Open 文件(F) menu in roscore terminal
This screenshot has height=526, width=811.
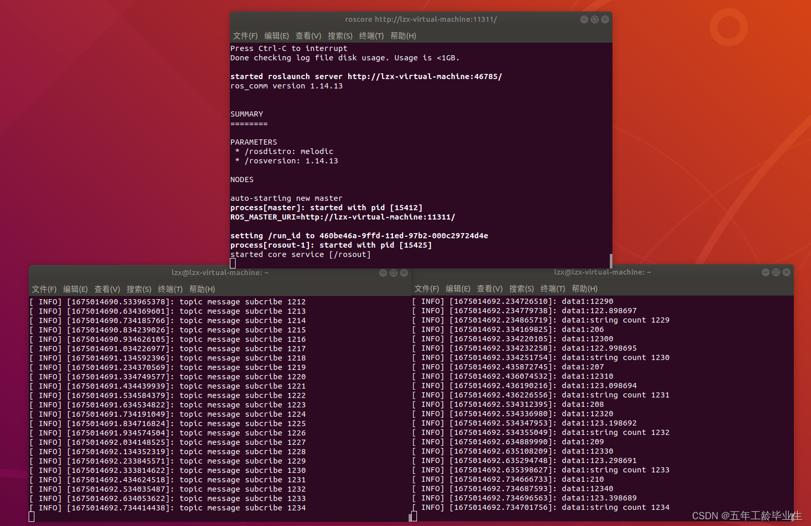click(245, 36)
